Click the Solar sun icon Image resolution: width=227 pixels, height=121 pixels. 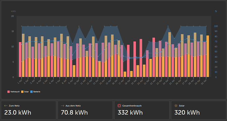(176, 106)
